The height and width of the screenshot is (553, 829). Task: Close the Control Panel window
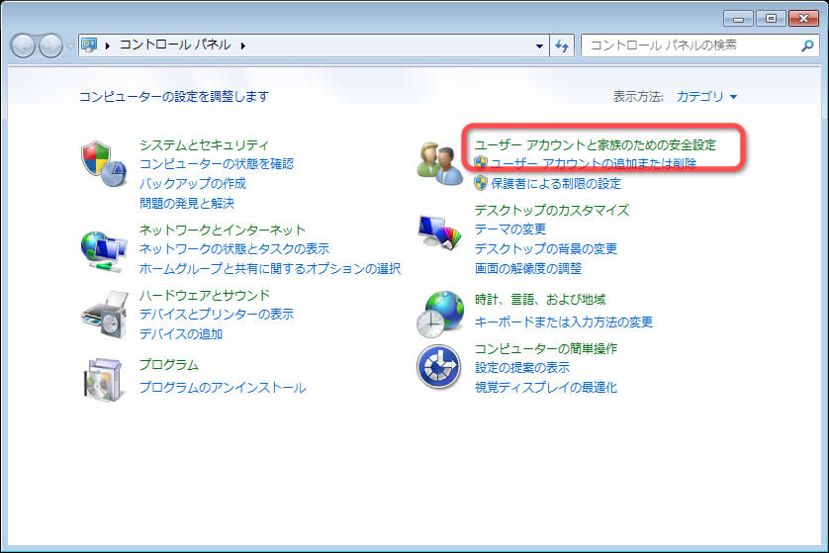click(803, 19)
